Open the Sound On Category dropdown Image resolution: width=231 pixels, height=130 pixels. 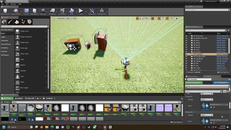pyautogui.click(x=207, y=100)
